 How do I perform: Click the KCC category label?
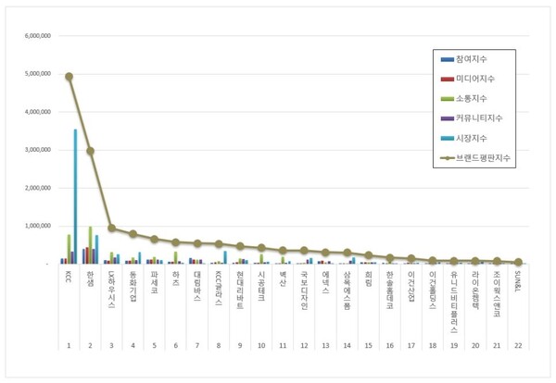[69, 277]
